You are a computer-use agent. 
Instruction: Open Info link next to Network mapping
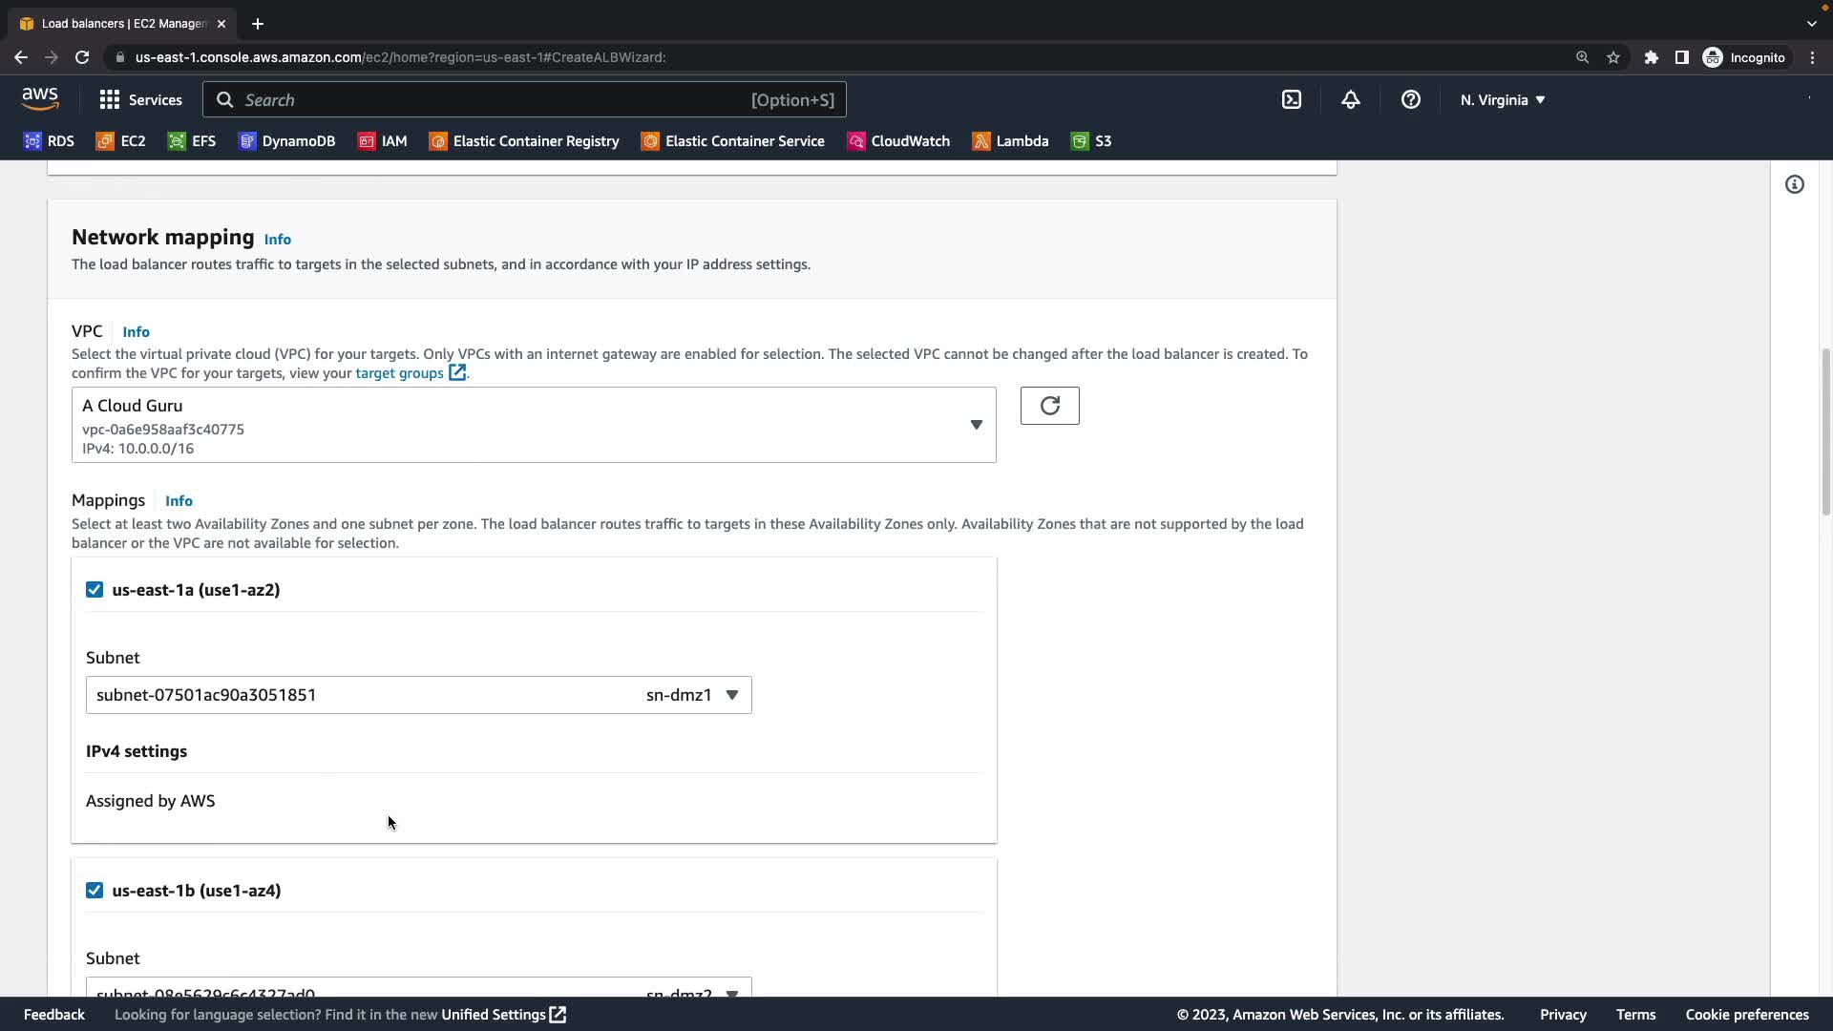277,240
